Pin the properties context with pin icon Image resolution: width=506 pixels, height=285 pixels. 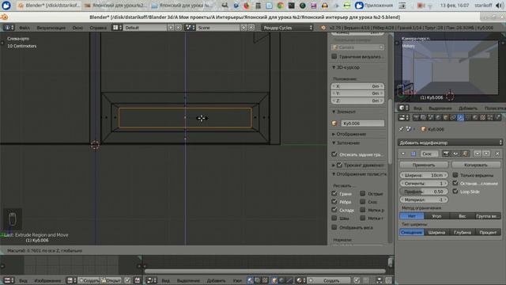click(x=401, y=129)
